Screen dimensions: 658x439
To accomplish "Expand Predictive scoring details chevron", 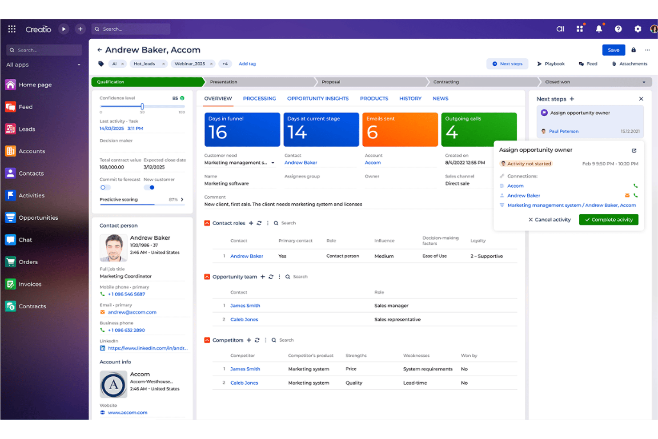I will (x=182, y=200).
